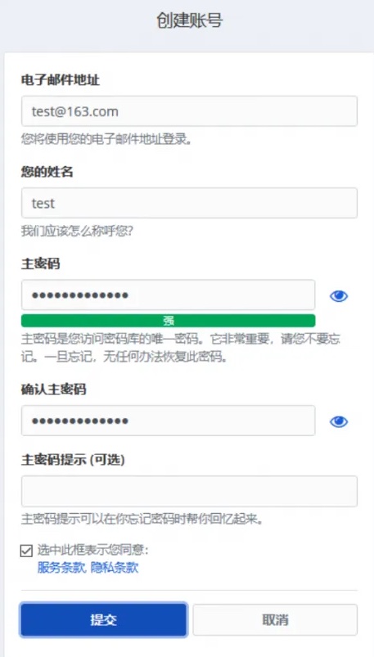Screen dimensions: 374x657
Task: Click the green password strength bar labeled 强
Action: point(168,321)
